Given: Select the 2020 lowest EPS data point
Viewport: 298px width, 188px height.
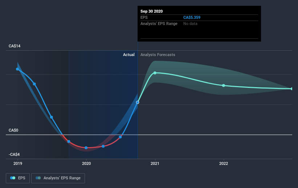Looking at the screenshot, I should [86, 148].
